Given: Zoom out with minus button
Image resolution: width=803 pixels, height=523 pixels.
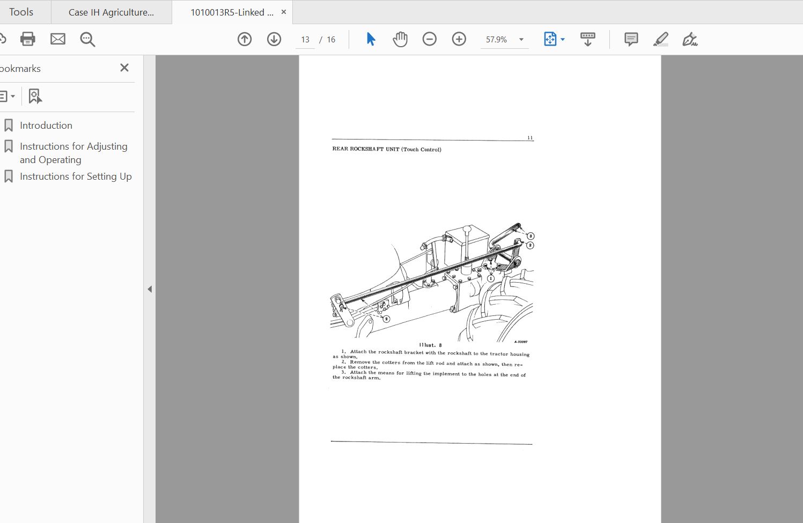Looking at the screenshot, I should tap(430, 39).
